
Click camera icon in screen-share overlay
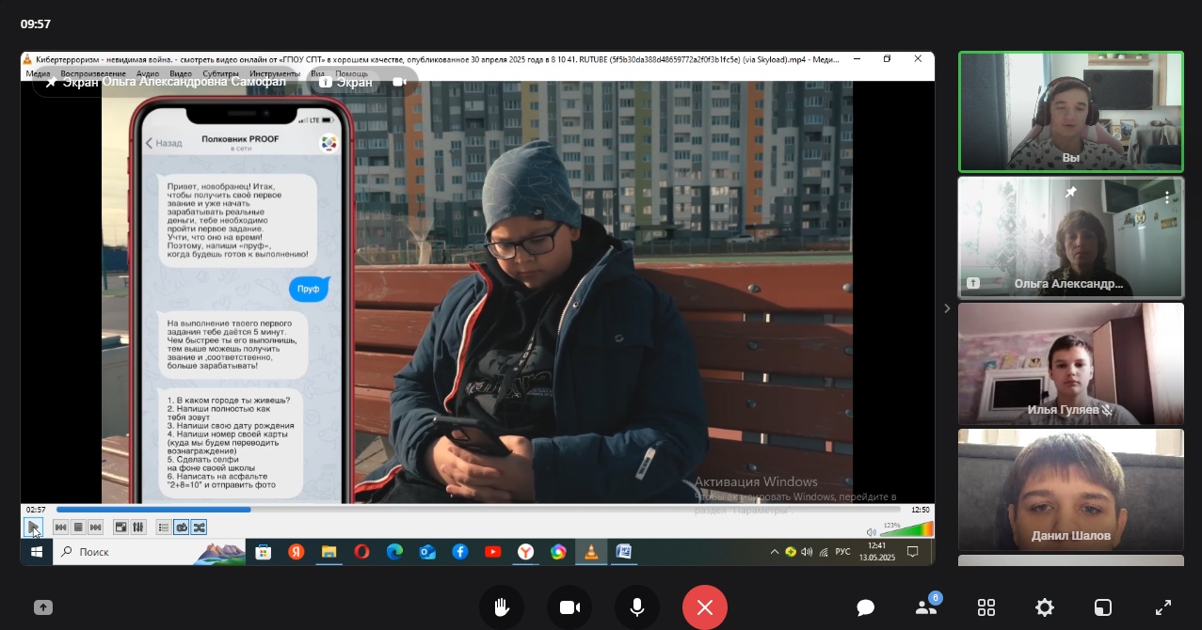(400, 82)
